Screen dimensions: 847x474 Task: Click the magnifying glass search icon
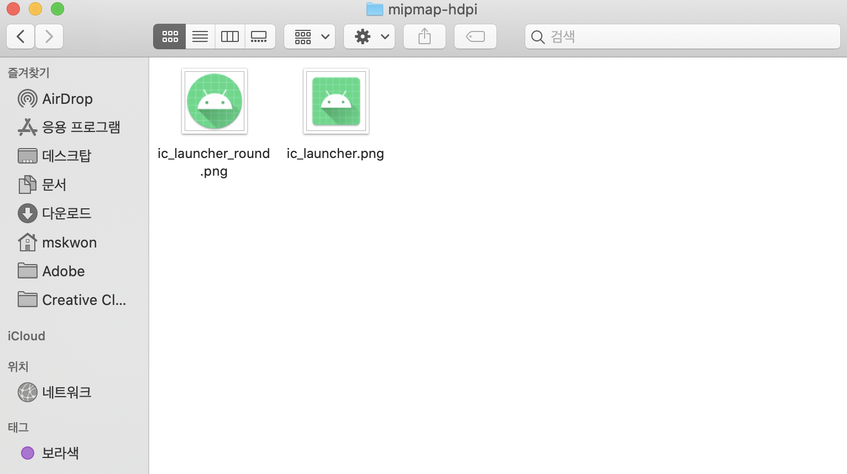tap(537, 37)
